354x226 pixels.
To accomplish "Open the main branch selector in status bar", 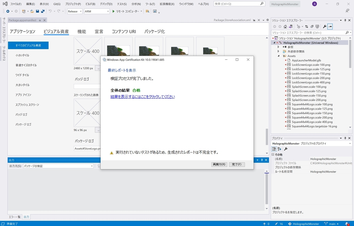I will (332, 224).
